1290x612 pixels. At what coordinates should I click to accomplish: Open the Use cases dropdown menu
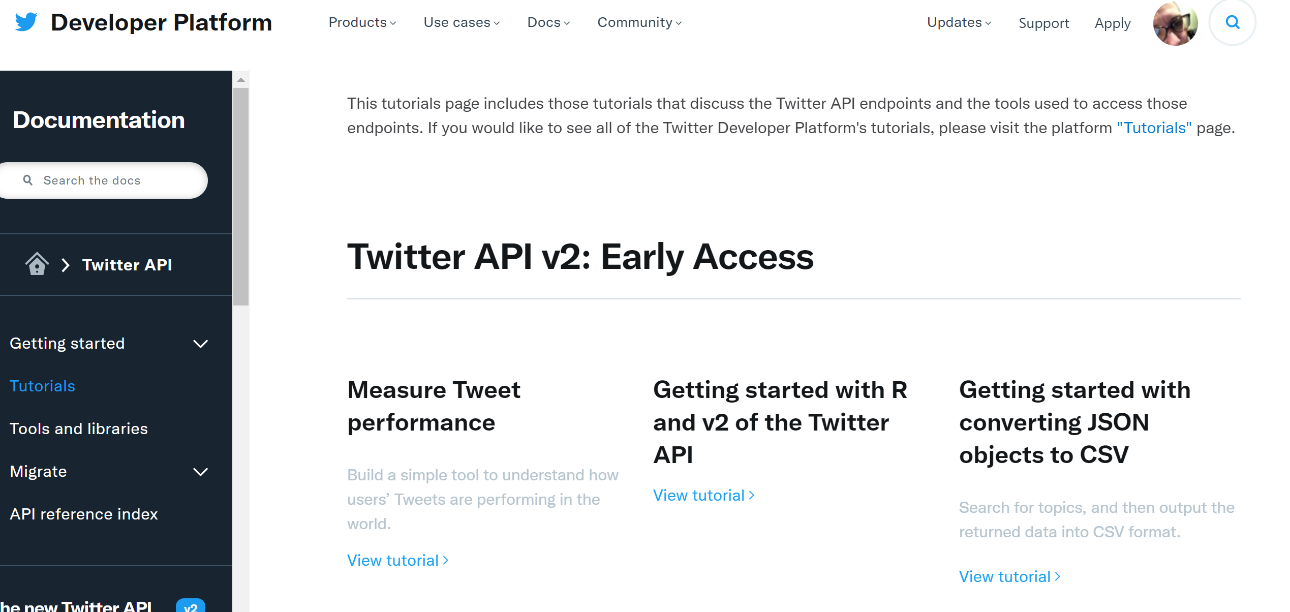coord(461,22)
